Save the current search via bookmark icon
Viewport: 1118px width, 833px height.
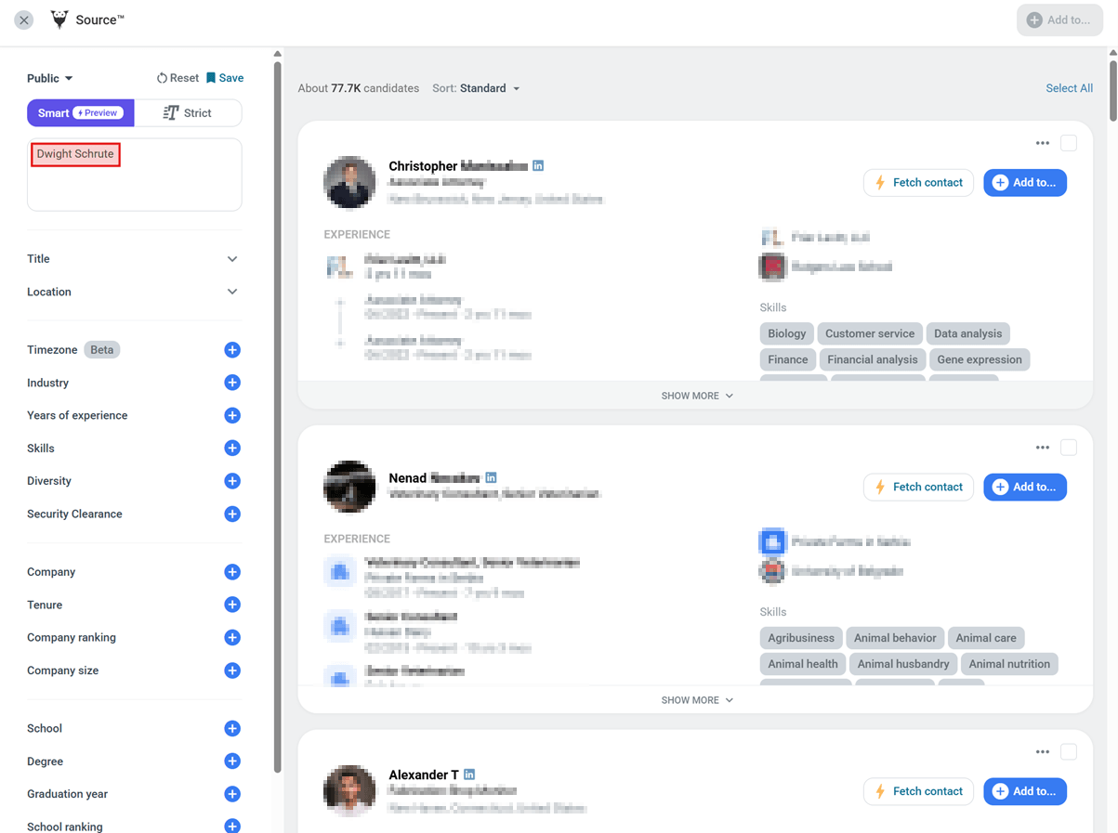(x=213, y=78)
